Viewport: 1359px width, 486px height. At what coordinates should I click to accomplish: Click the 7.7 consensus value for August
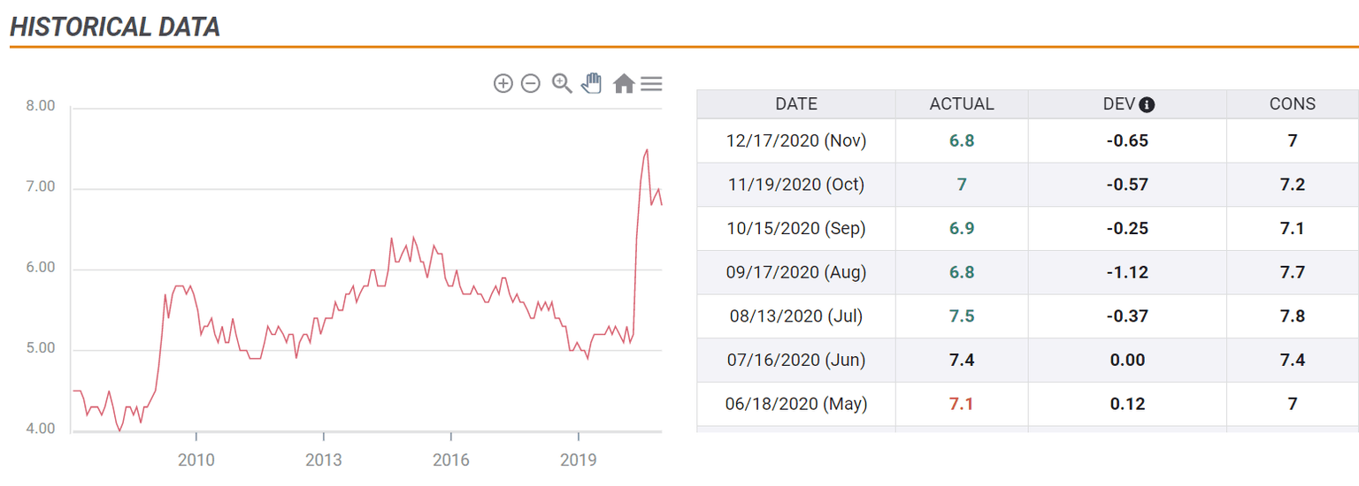(x=1292, y=272)
